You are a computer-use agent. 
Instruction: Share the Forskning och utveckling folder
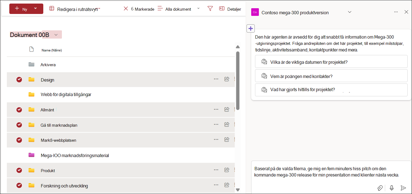(227, 185)
